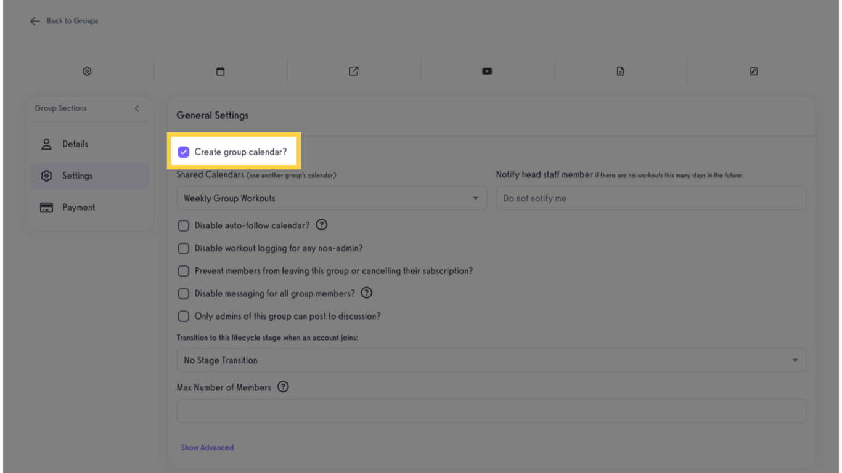The image size is (842, 473).
Task: Enable Disable auto-follow calendar option
Action: (x=183, y=225)
